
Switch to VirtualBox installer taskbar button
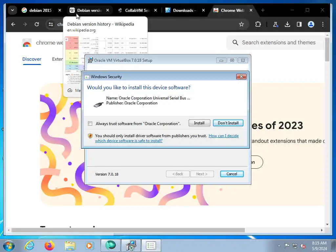(131, 245)
